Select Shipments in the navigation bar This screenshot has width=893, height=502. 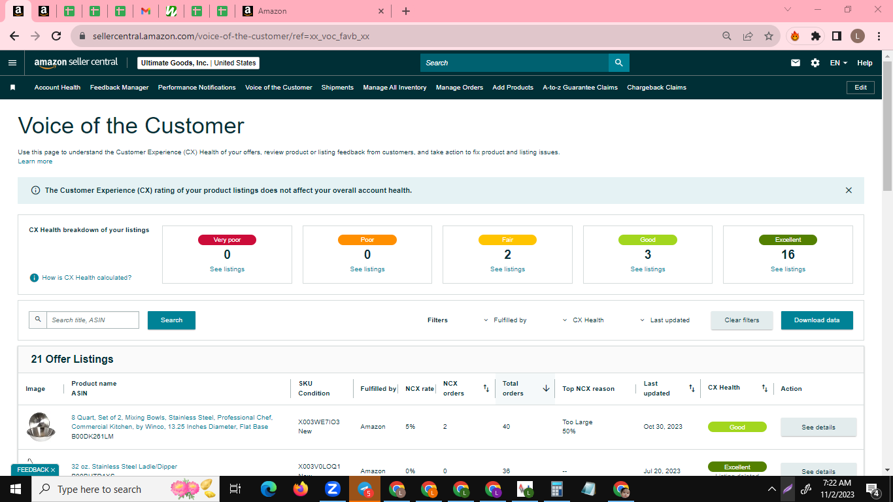pyautogui.click(x=337, y=88)
